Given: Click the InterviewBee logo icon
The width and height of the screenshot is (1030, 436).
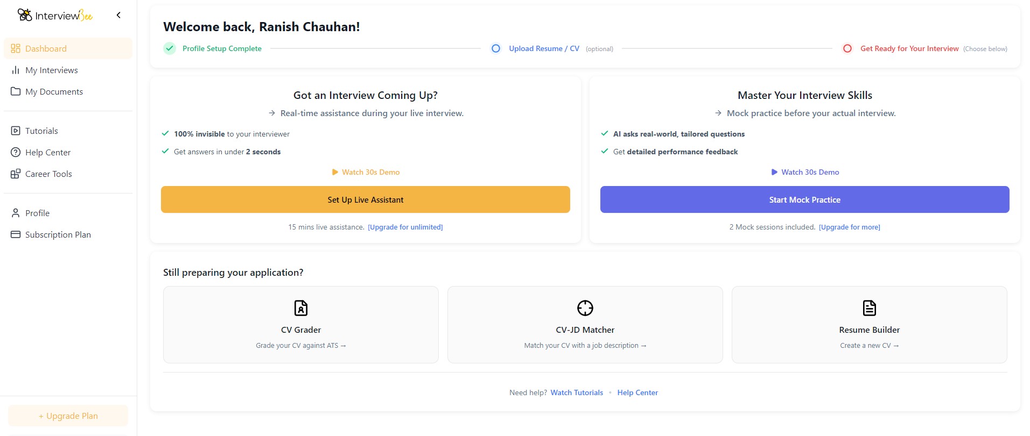Looking at the screenshot, I should coord(24,15).
